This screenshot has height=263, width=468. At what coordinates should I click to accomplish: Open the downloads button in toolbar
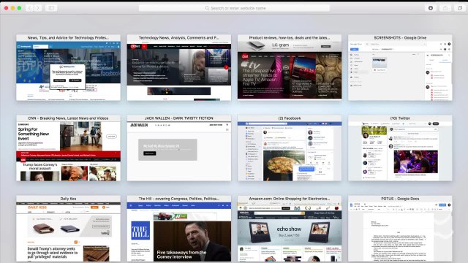(x=431, y=8)
